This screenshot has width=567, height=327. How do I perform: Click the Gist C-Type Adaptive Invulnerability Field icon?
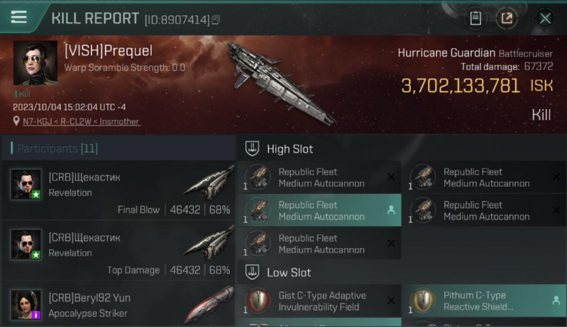(x=257, y=301)
